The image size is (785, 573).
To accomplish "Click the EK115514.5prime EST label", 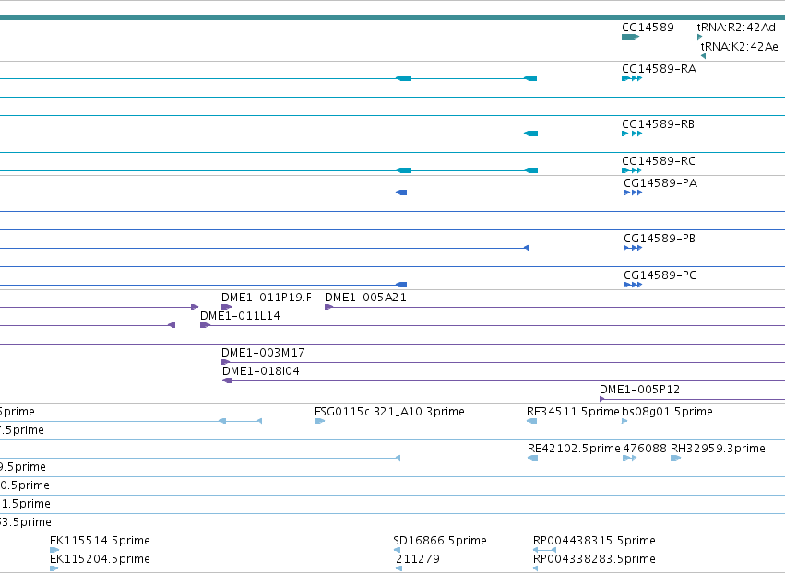I will 101,541.
